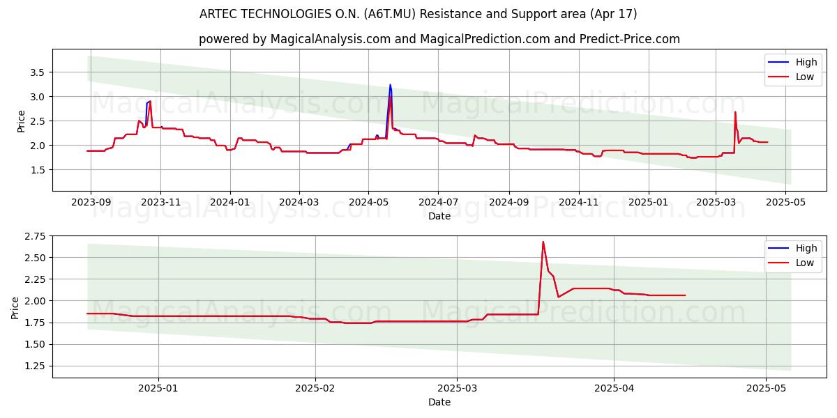Screen dimensions: 837x418
Task: Select the Low entry in upper chart legend
Action: [793, 77]
